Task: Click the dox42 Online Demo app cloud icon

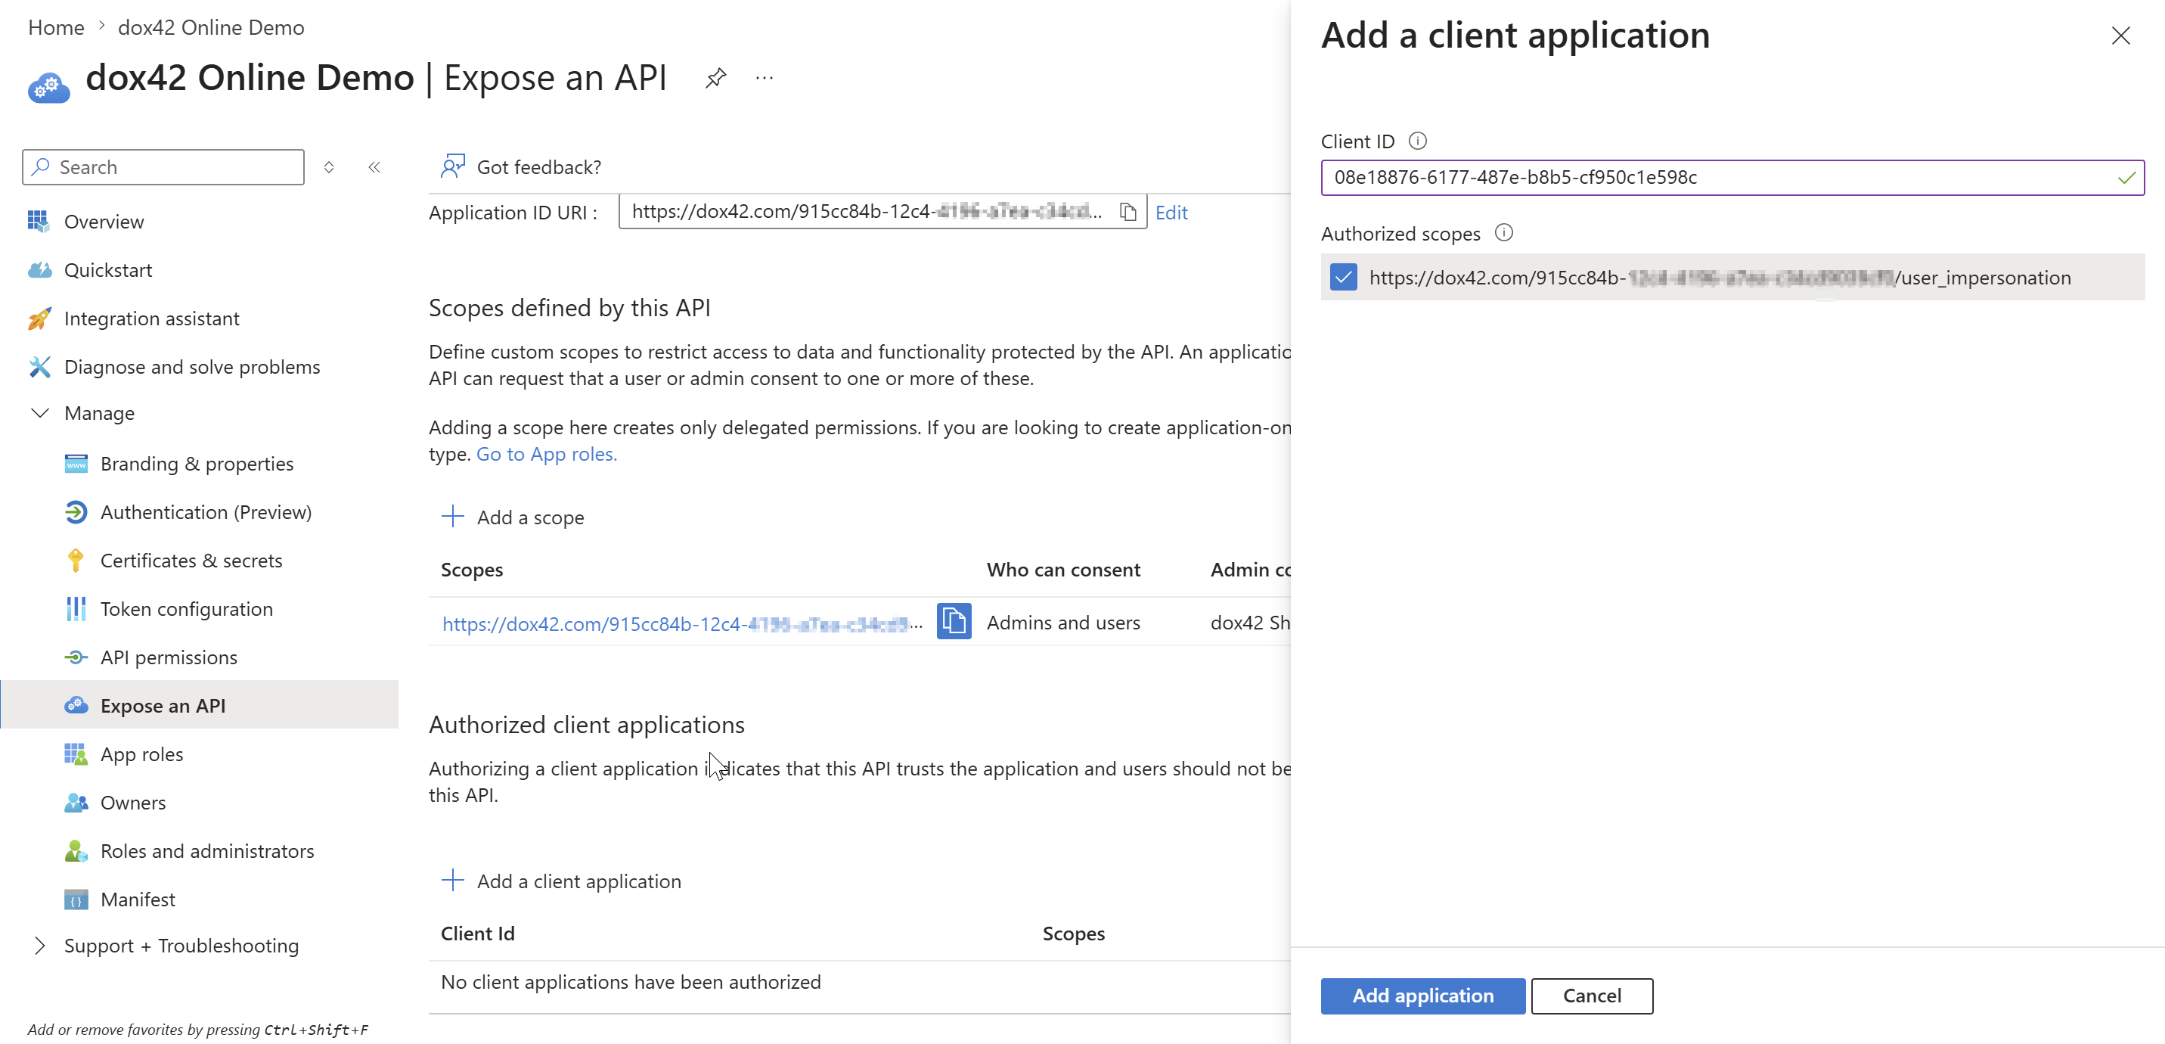Action: (48, 88)
